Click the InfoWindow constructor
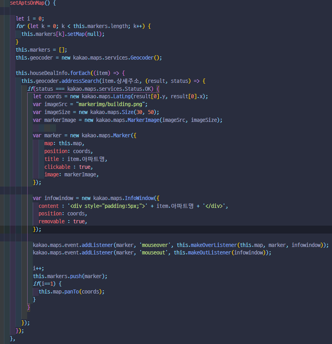This screenshot has width=332, height=344. coord(139,198)
